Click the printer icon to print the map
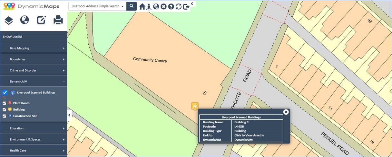 [x=58, y=20]
